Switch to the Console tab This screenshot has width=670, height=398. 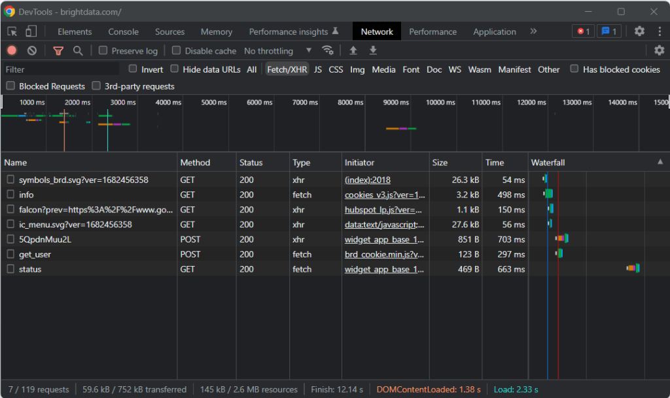click(123, 31)
